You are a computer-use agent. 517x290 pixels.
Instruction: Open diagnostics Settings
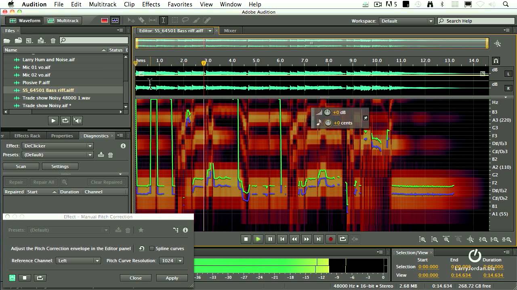click(x=60, y=166)
